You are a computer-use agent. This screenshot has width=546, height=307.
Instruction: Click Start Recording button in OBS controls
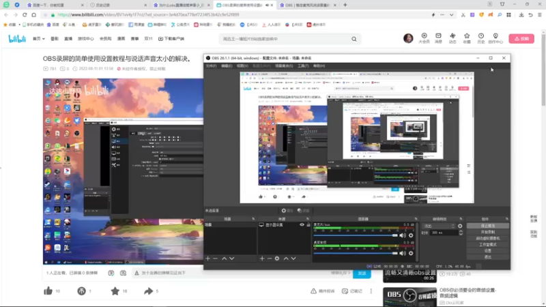[487, 232]
